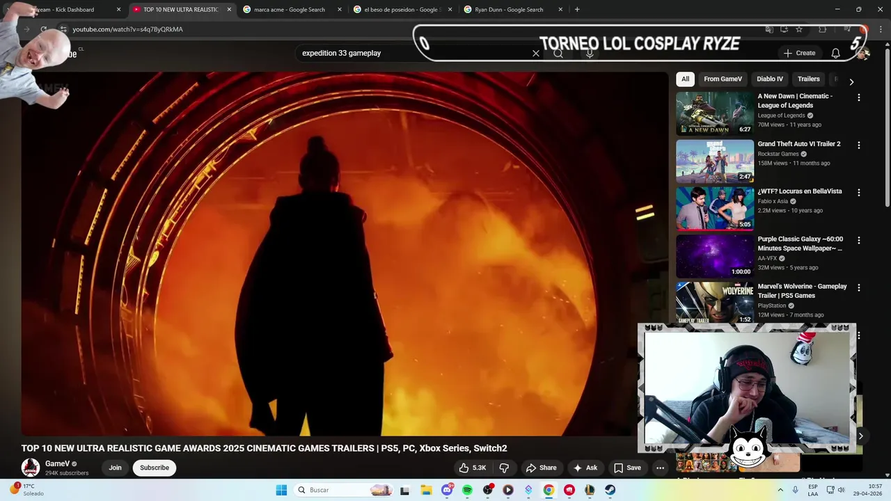This screenshot has width=891, height=501.
Task: Pause the playing video in player
Action: pyautogui.click(x=345, y=254)
